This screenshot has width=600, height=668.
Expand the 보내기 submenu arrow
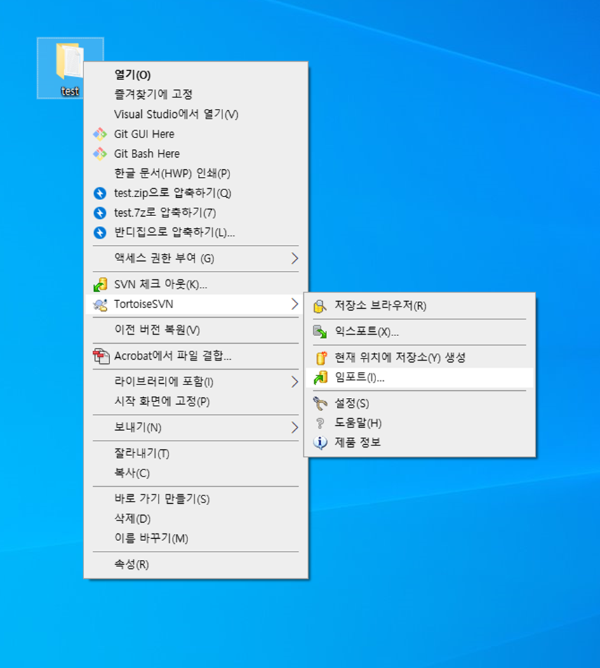(x=295, y=427)
